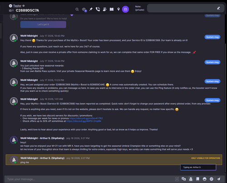Open the user group icon
This screenshot has height=183, width=227.
pyautogui.click(x=104, y=9)
